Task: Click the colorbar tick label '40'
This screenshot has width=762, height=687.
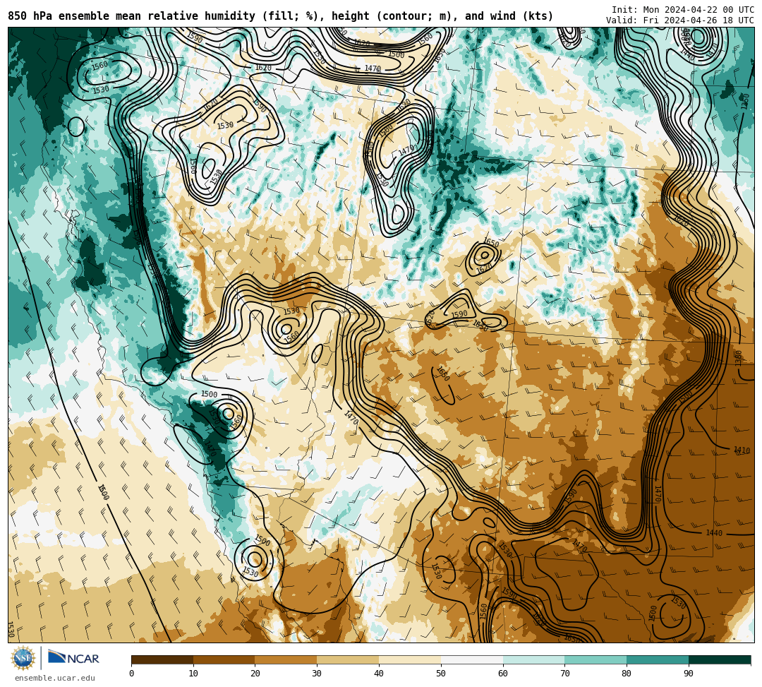Action: point(379,674)
